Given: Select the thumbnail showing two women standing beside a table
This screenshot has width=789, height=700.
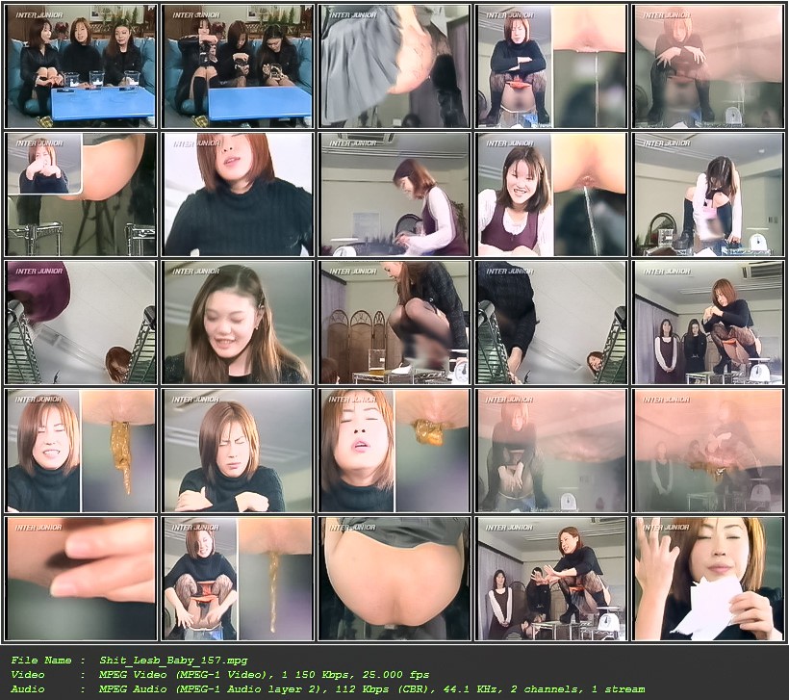Looking at the screenshot, I should click(x=708, y=323).
